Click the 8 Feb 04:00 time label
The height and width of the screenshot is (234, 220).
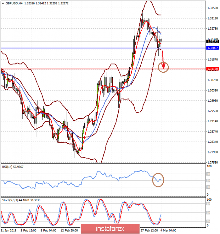(x=48, y=231)
